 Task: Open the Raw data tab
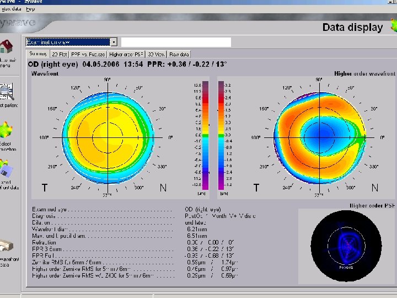[x=179, y=54]
